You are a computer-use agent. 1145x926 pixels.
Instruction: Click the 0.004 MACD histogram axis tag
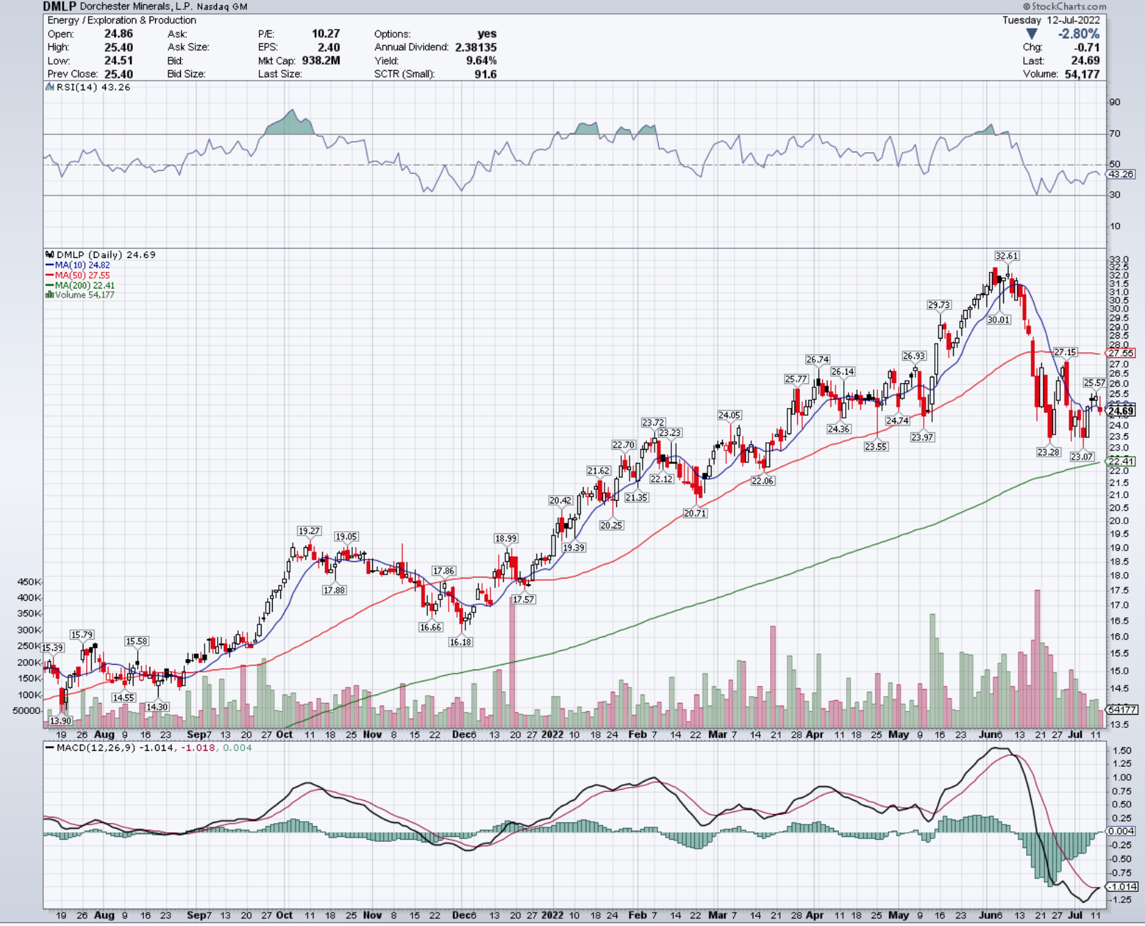1121,831
